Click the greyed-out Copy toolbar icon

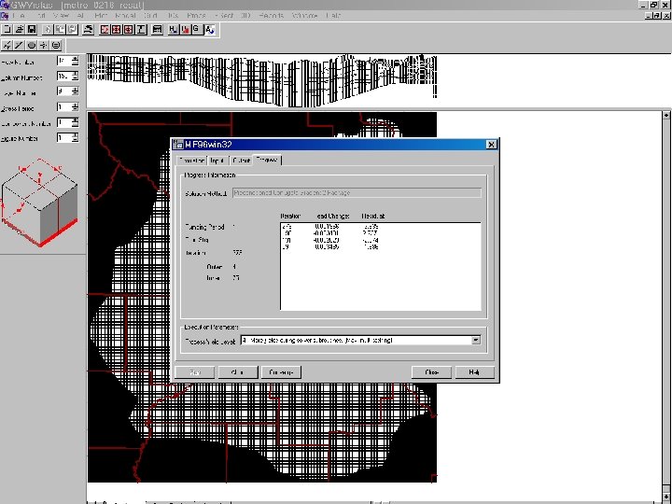pyautogui.click(x=60, y=30)
